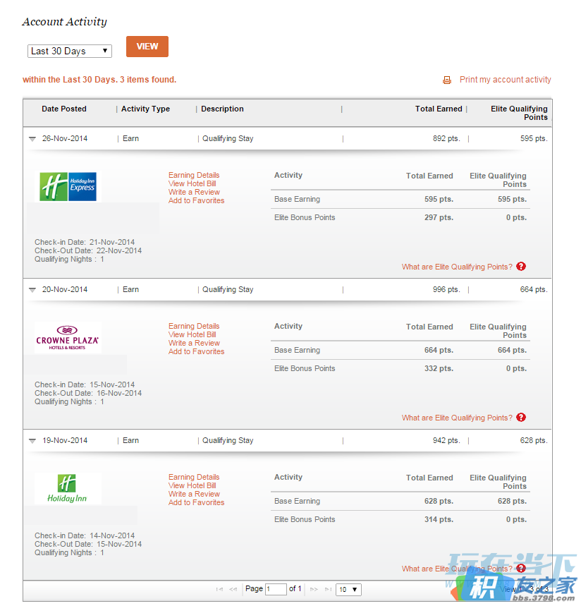Write a Review for Crowne Plaza

click(x=194, y=343)
